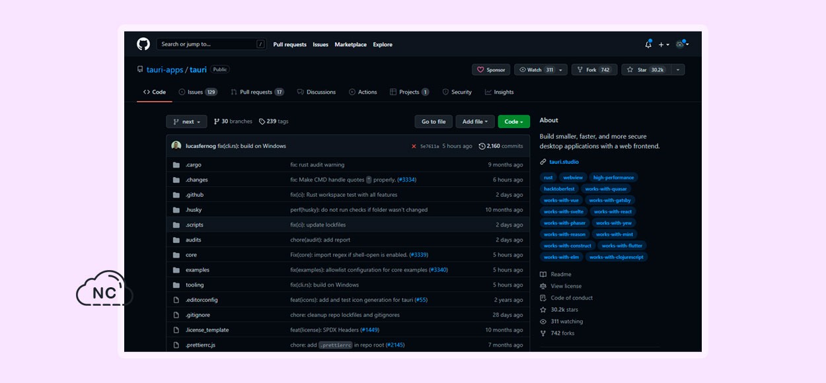Star the repository
This screenshot has width=826, height=383.
[x=646, y=69]
